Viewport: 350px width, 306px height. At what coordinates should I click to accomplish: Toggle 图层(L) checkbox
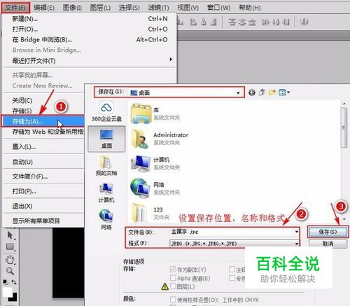173,286
